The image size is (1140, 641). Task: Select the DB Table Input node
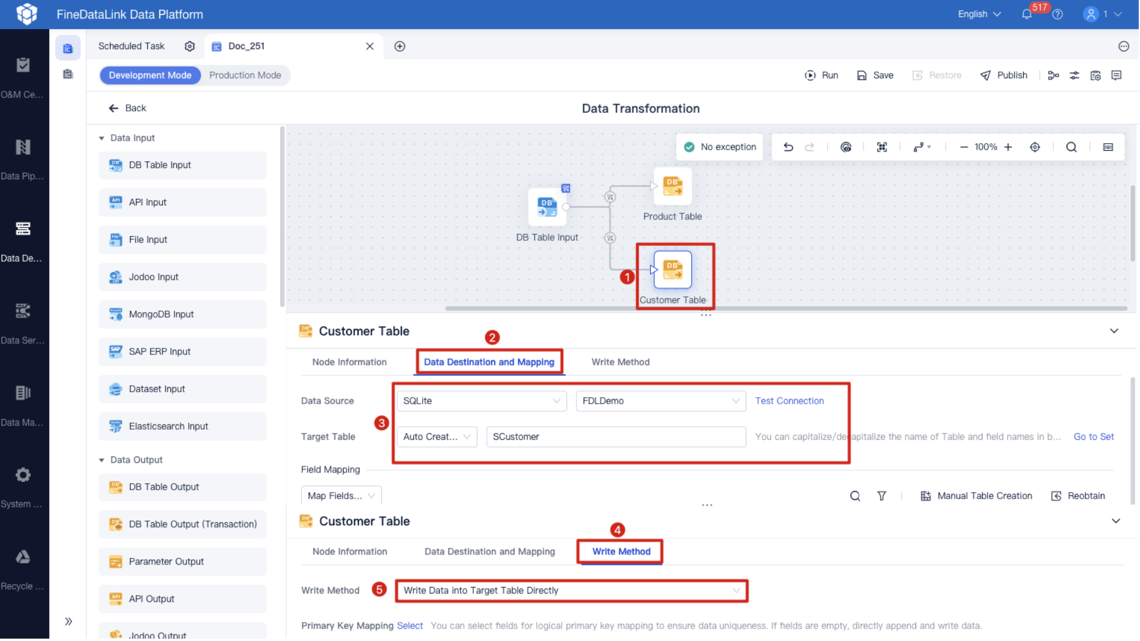[x=547, y=207]
